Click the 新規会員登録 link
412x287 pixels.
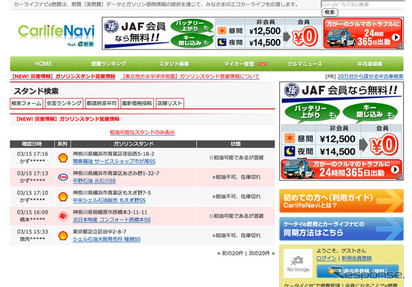pyautogui.click(x=357, y=258)
